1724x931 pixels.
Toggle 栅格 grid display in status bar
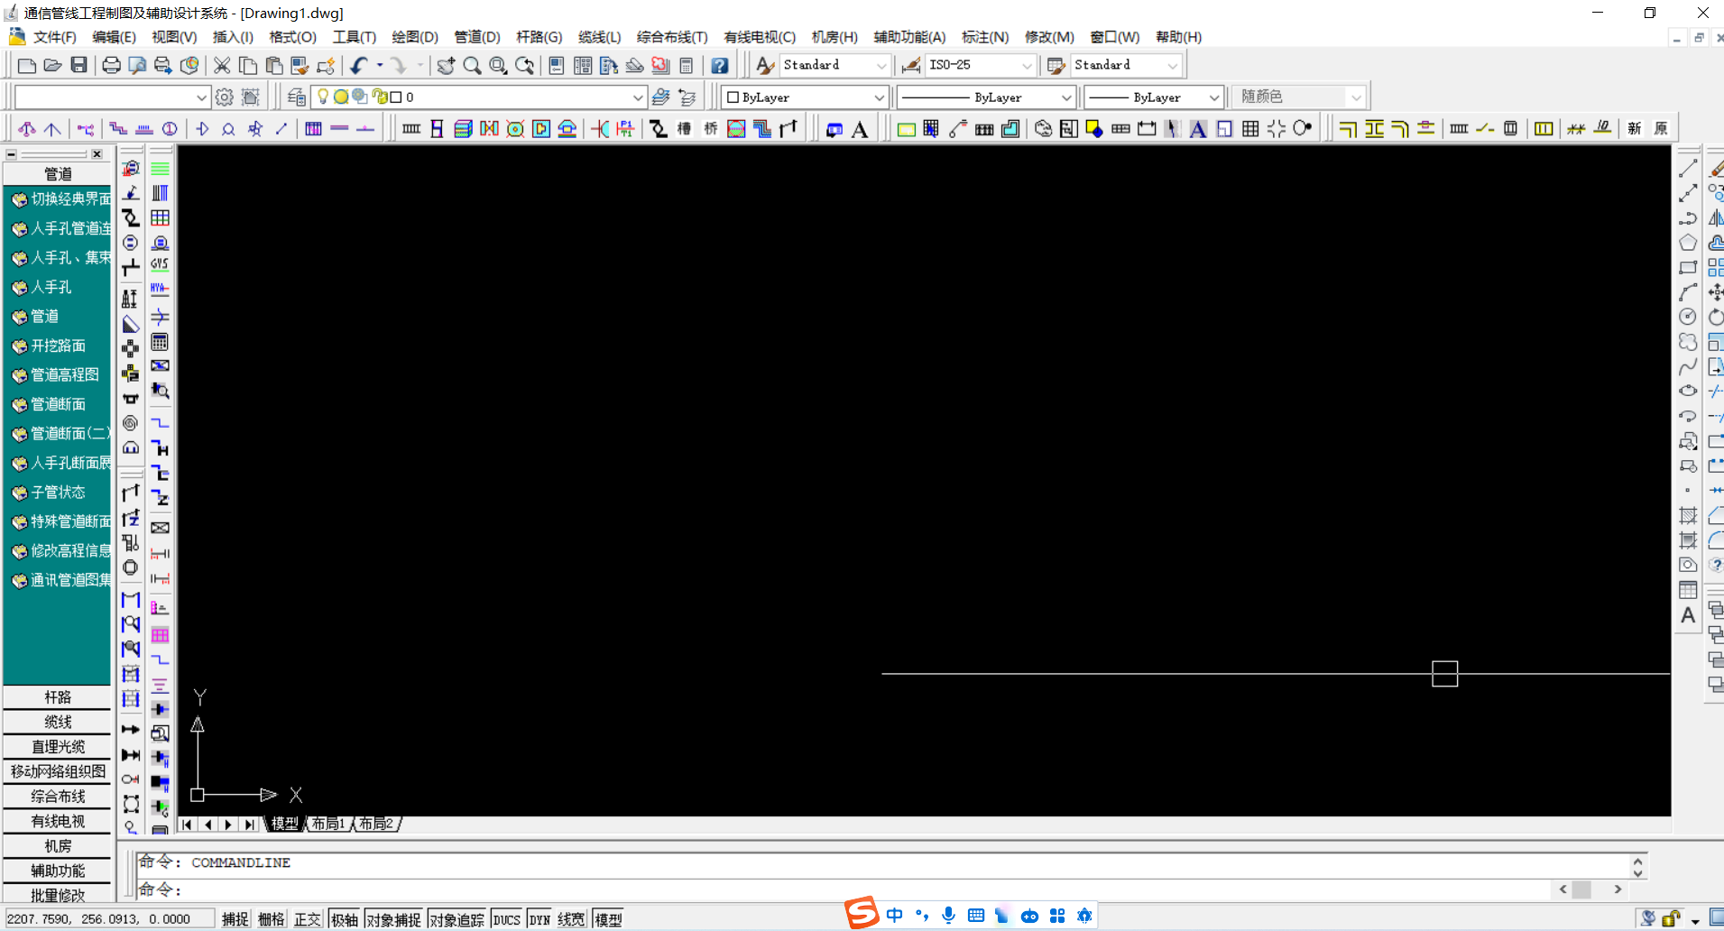coord(272,919)
